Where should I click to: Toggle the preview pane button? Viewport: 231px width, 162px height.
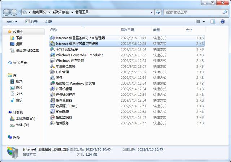(x=213, y=22)
